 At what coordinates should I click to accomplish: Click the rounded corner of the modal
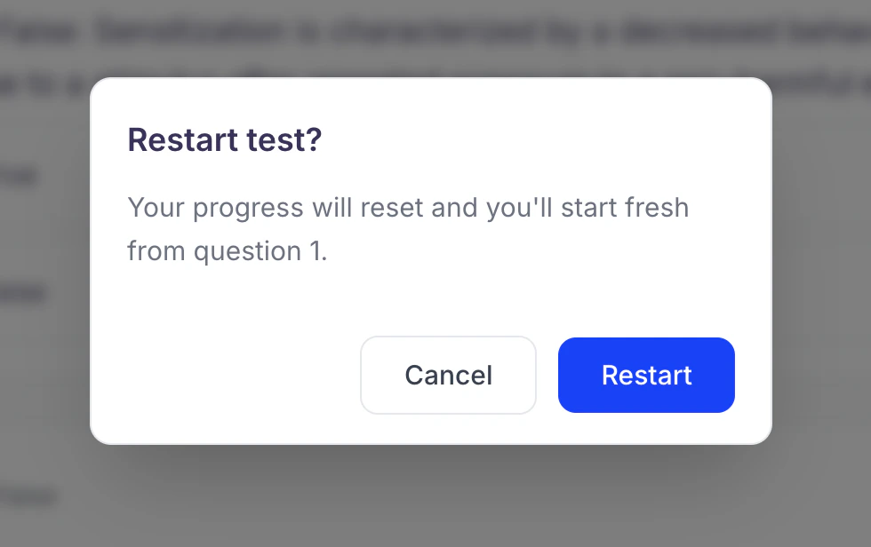107,93
